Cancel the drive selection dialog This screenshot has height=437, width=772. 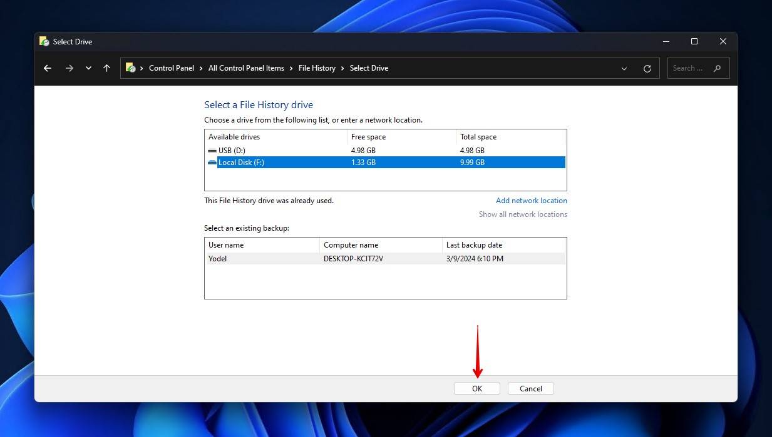(530, 388)
